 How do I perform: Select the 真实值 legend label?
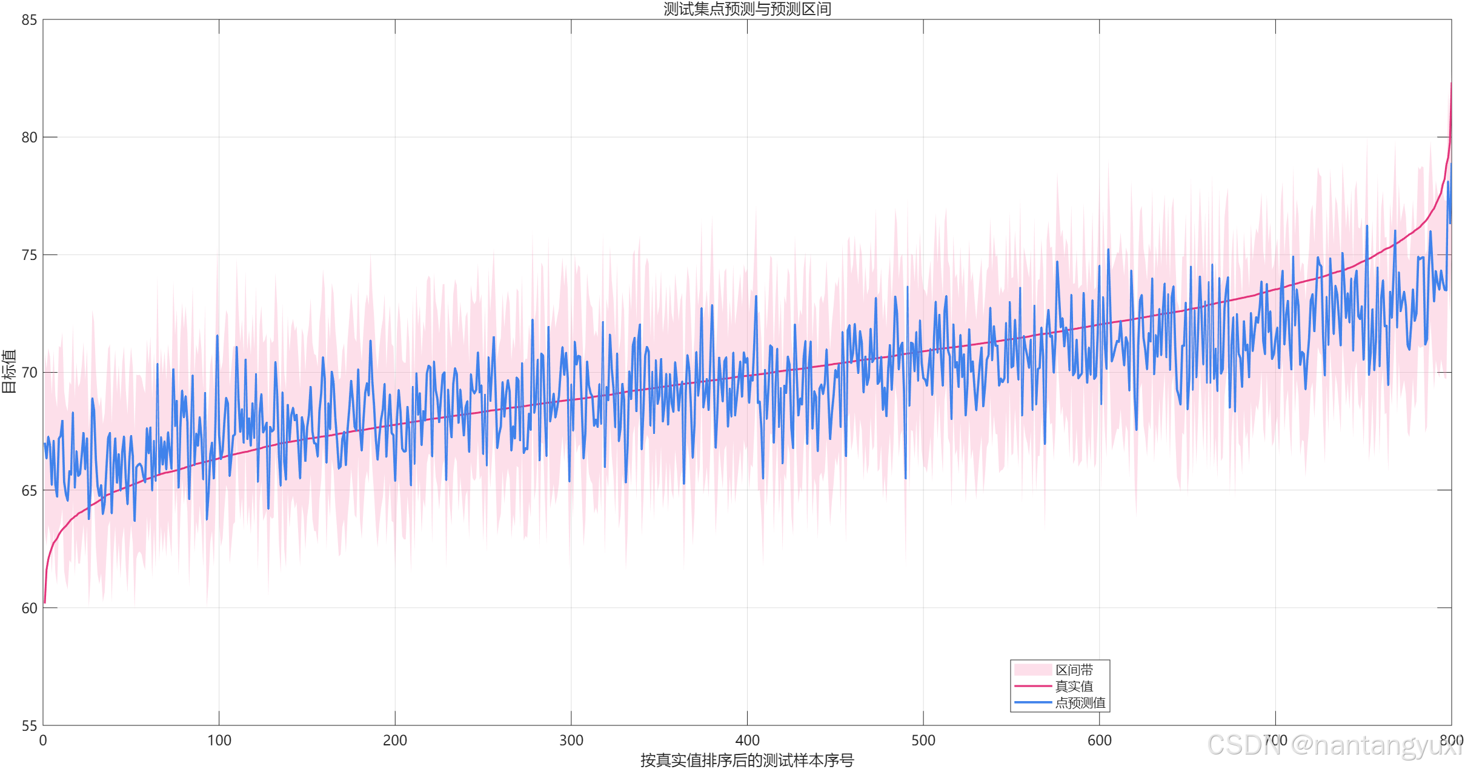click(x=1074, y=686)
